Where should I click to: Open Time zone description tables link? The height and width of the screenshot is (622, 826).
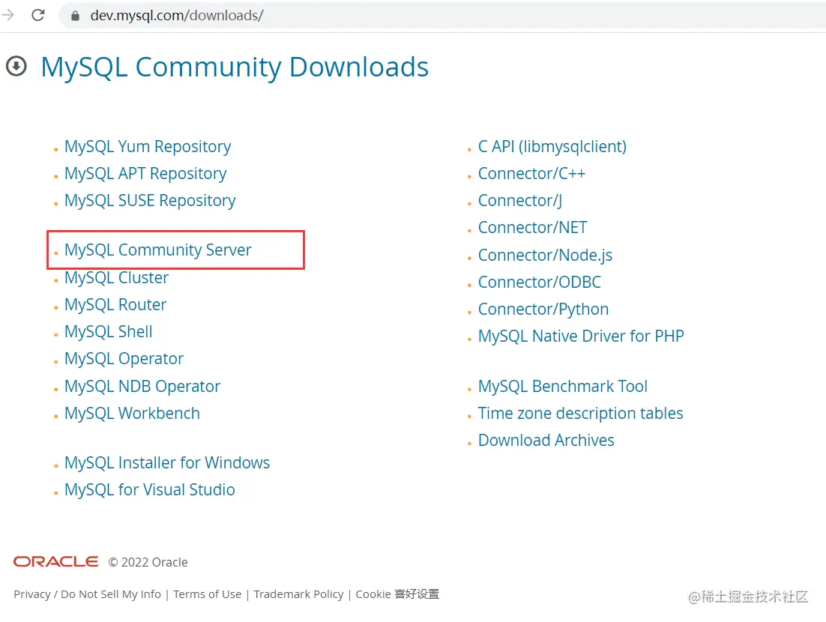(580, 414)
